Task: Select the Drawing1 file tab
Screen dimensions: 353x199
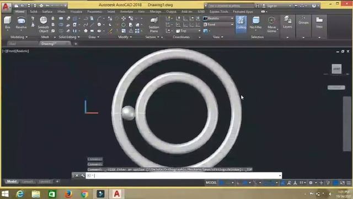Action: (x=55, y=44)
